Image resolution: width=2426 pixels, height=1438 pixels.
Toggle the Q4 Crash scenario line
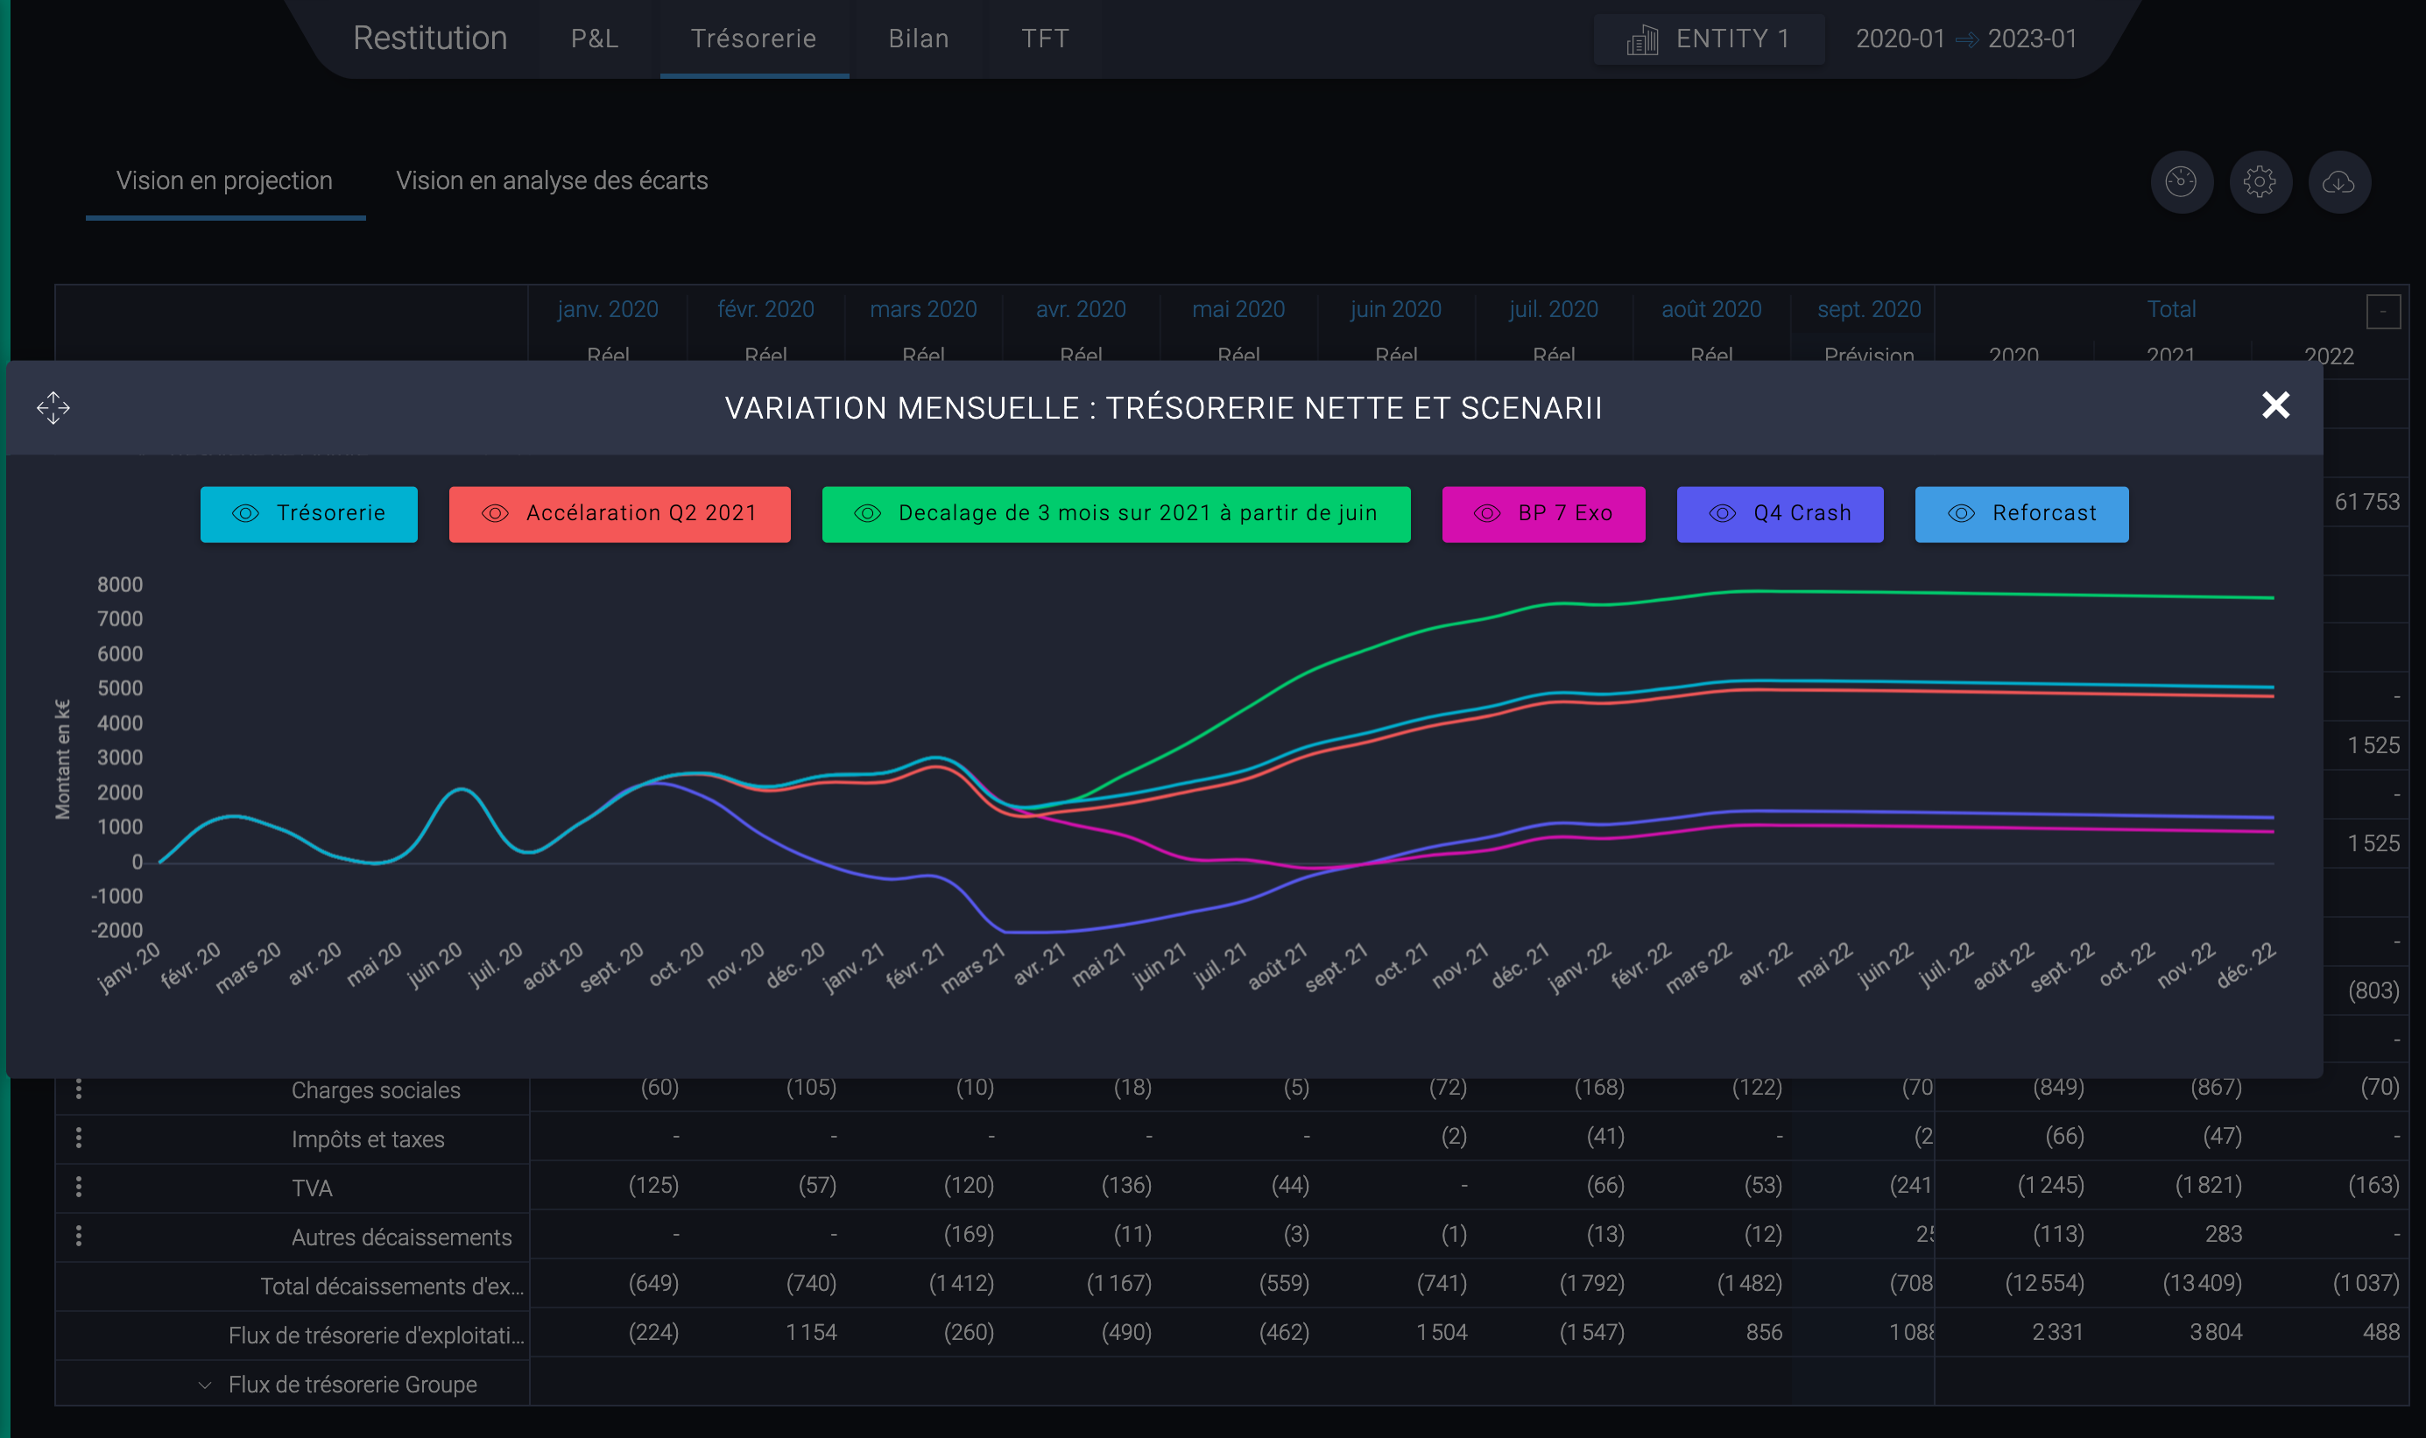1780,513
